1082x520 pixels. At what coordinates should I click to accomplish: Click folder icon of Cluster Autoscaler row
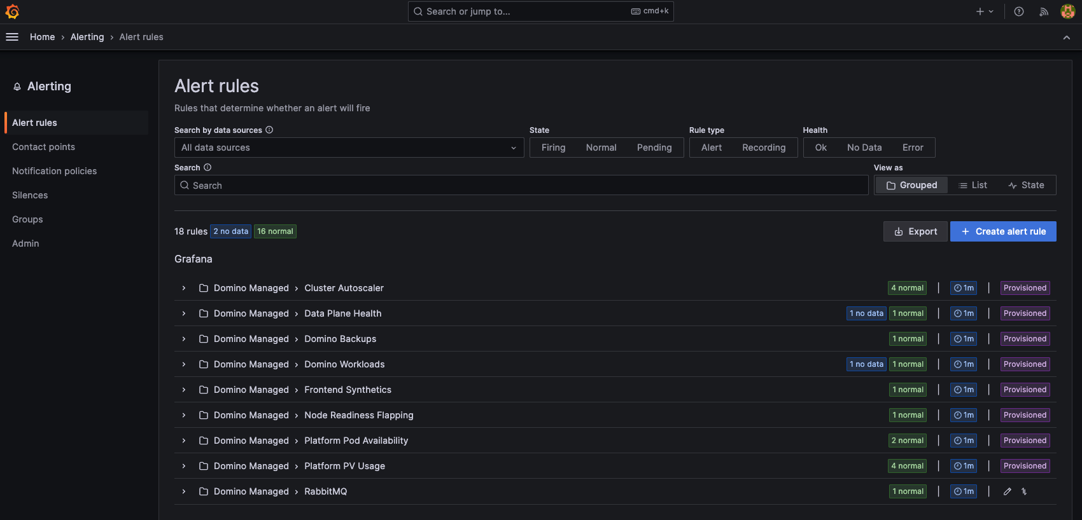[204, 288]
